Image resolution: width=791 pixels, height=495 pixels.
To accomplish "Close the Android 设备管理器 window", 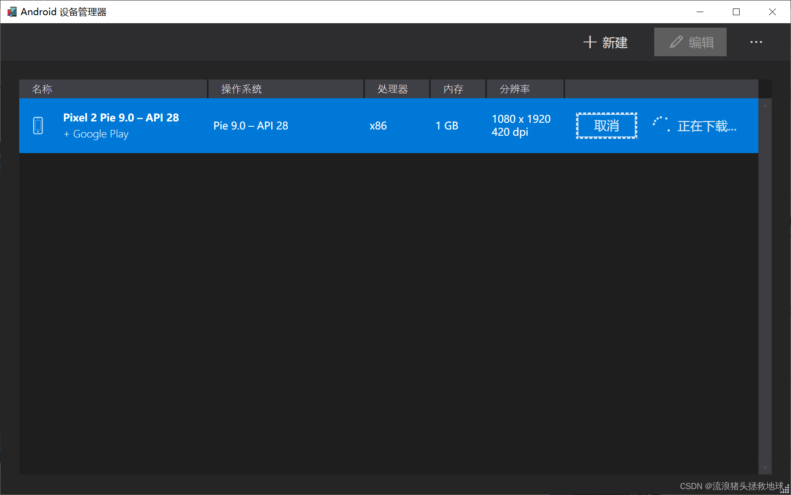I will coord(772,12).
